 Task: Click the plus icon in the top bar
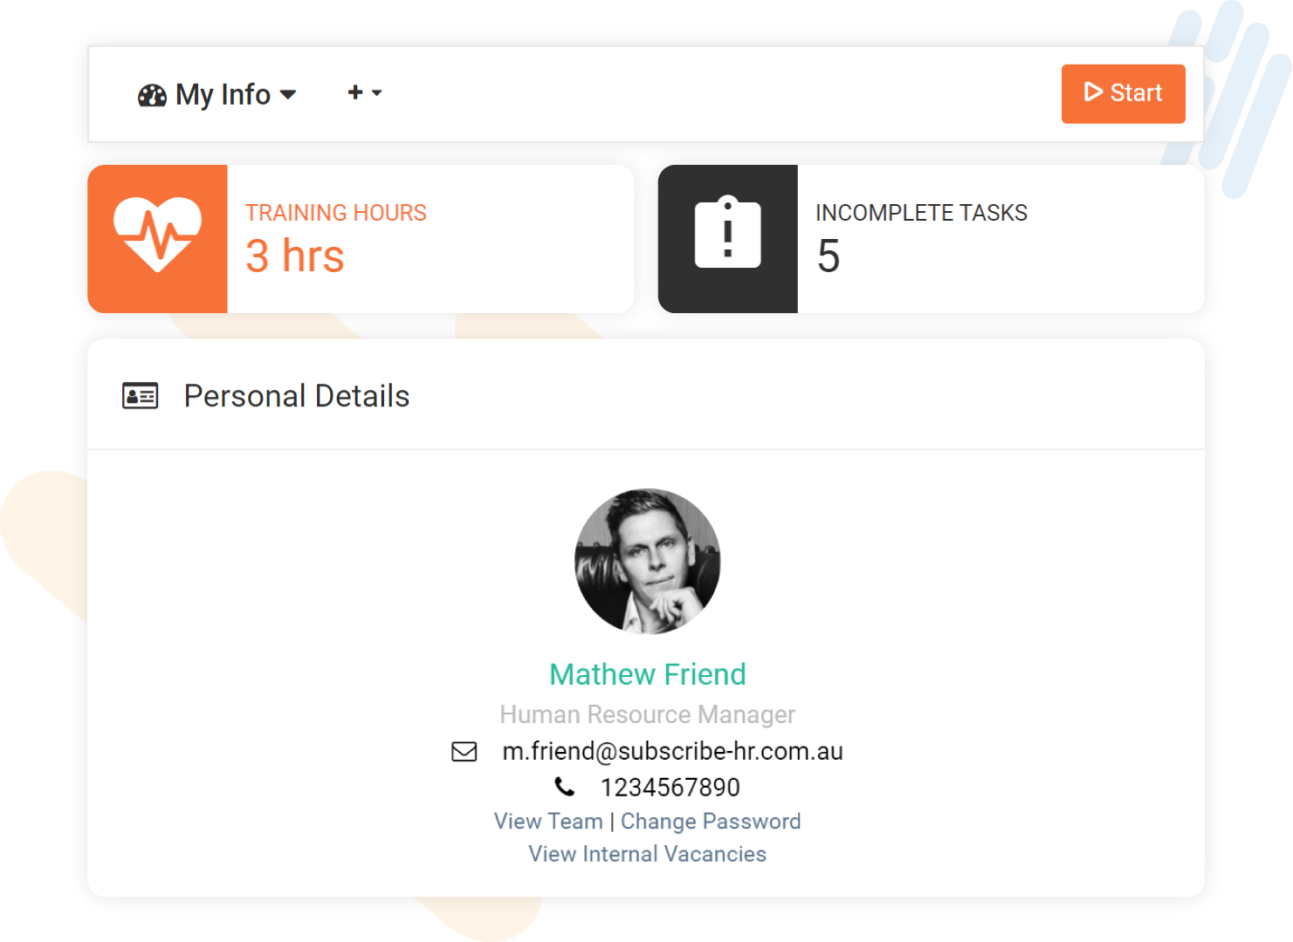click(x=354, y=92)
